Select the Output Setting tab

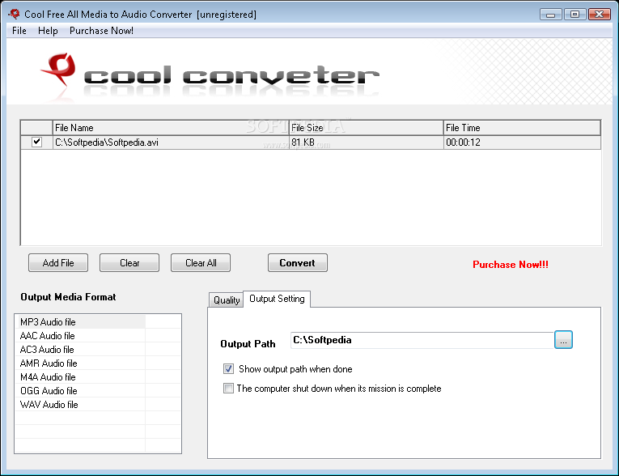tap(277, 299)
